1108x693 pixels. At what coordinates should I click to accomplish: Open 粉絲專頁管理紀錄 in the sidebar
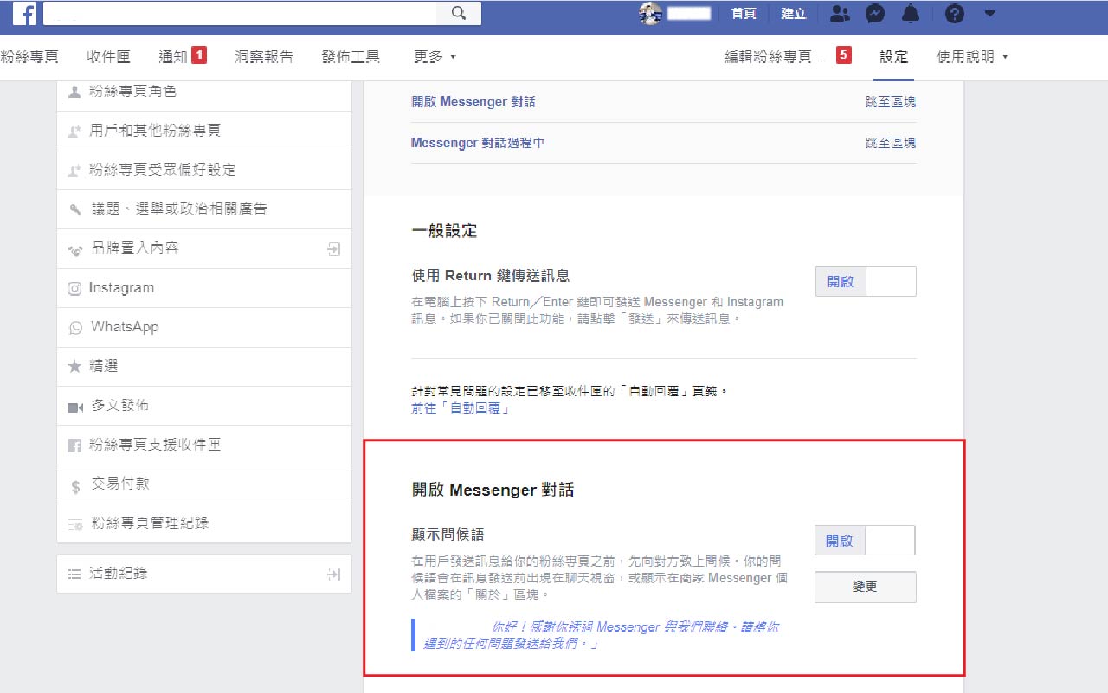[x=204, y=523]
